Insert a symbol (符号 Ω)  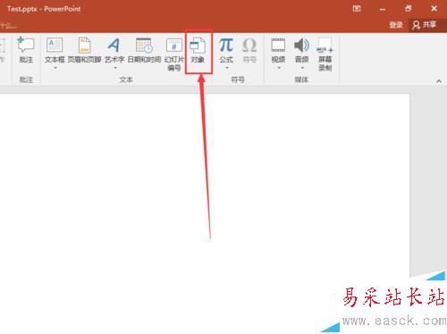[x=249, y=50]
